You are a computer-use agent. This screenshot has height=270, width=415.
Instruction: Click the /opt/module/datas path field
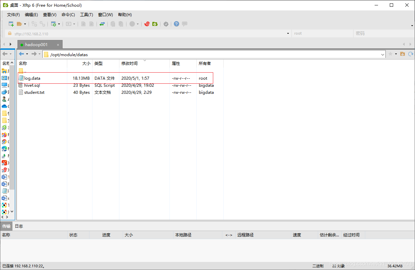tap(214, 54)
